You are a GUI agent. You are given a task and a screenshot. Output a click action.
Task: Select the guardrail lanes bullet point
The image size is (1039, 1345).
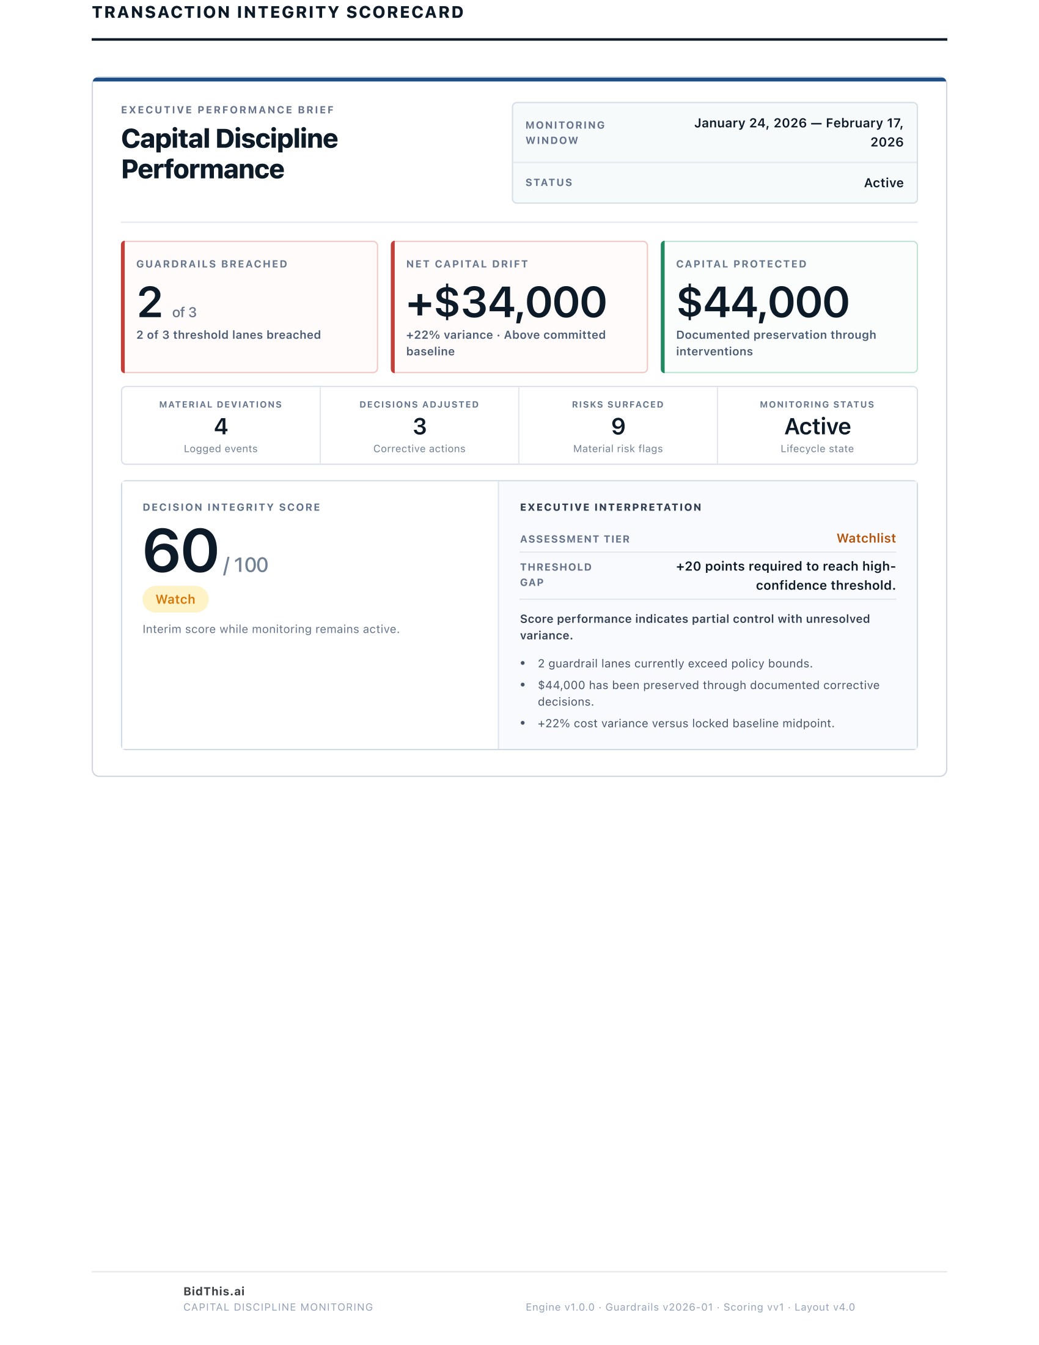pos(675,663)
